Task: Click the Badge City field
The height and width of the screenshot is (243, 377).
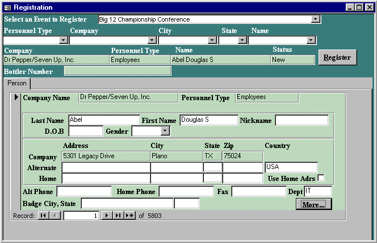Action: click(x=127, y=203)
